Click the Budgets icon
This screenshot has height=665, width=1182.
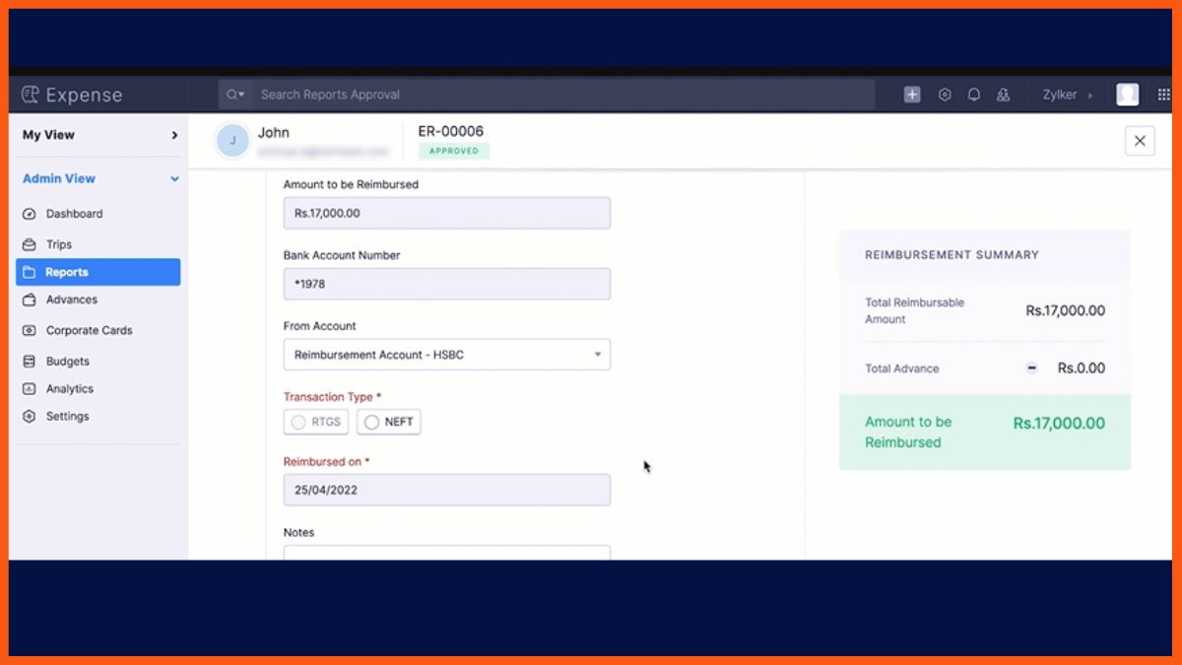tap(29, 362)
